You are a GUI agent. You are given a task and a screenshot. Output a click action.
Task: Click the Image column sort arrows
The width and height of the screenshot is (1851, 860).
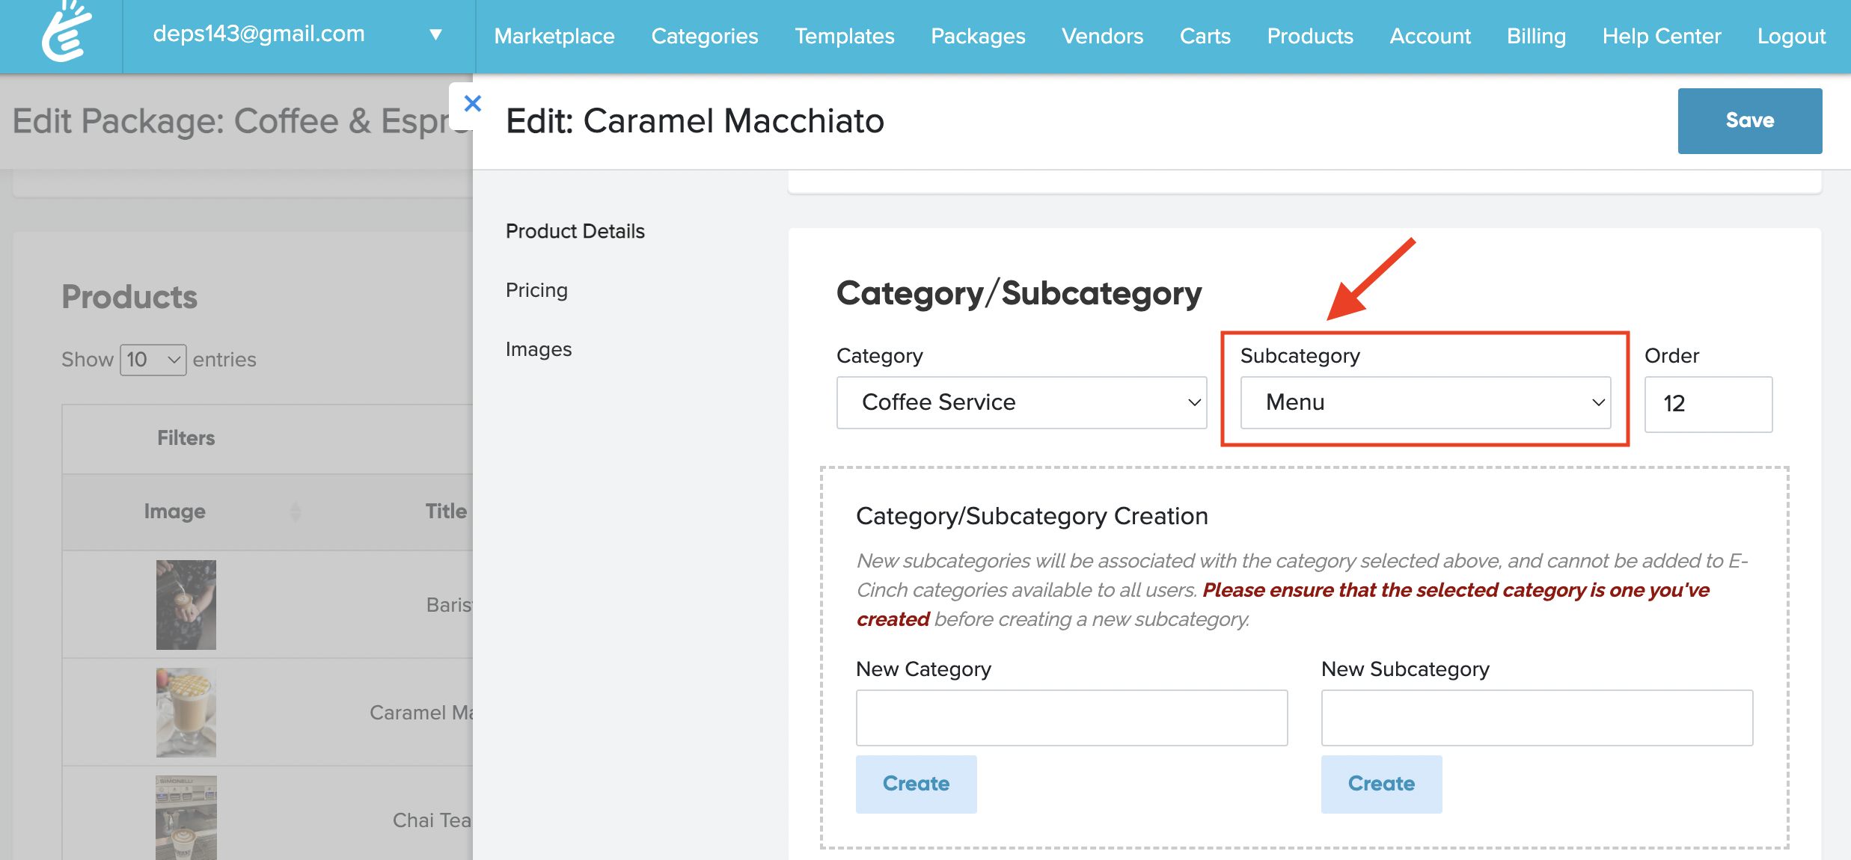pos(296,512)
